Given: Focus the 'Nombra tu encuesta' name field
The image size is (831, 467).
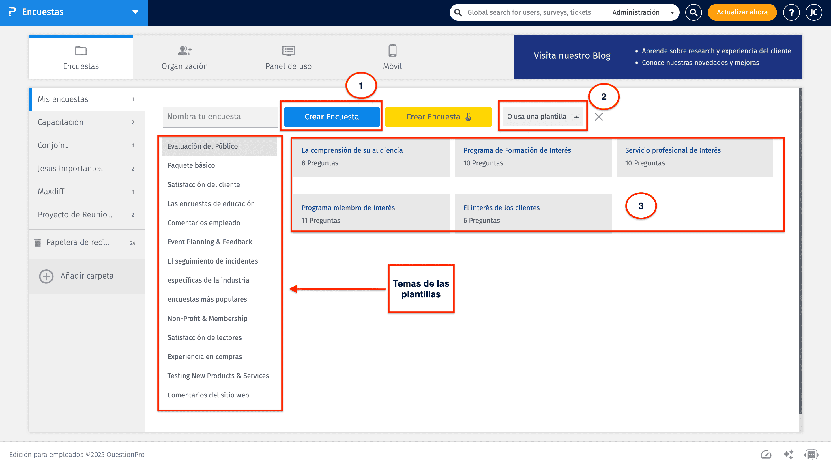Looking at the screenshot, I should [220, 117].
